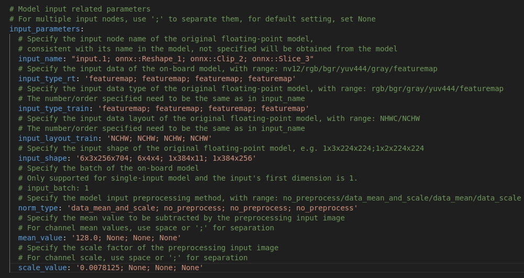Click the norm_type key

pyautogui.click(x=38, y=208)
